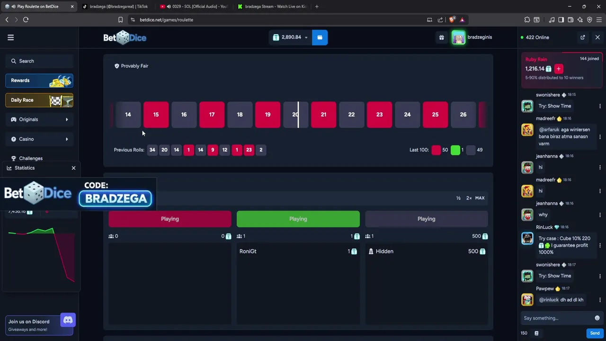Image resolution: width=606 pixels, height=341 pixels.
Task: Click the Search field in sidebar
Action: pos(39,61)
